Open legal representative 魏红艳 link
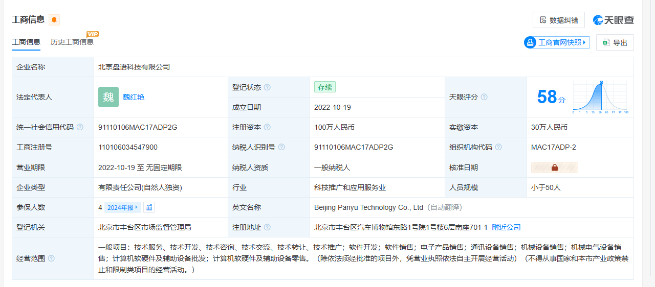Image resolution: width=655 pixels, height=287 pixels. coord(134,97)
